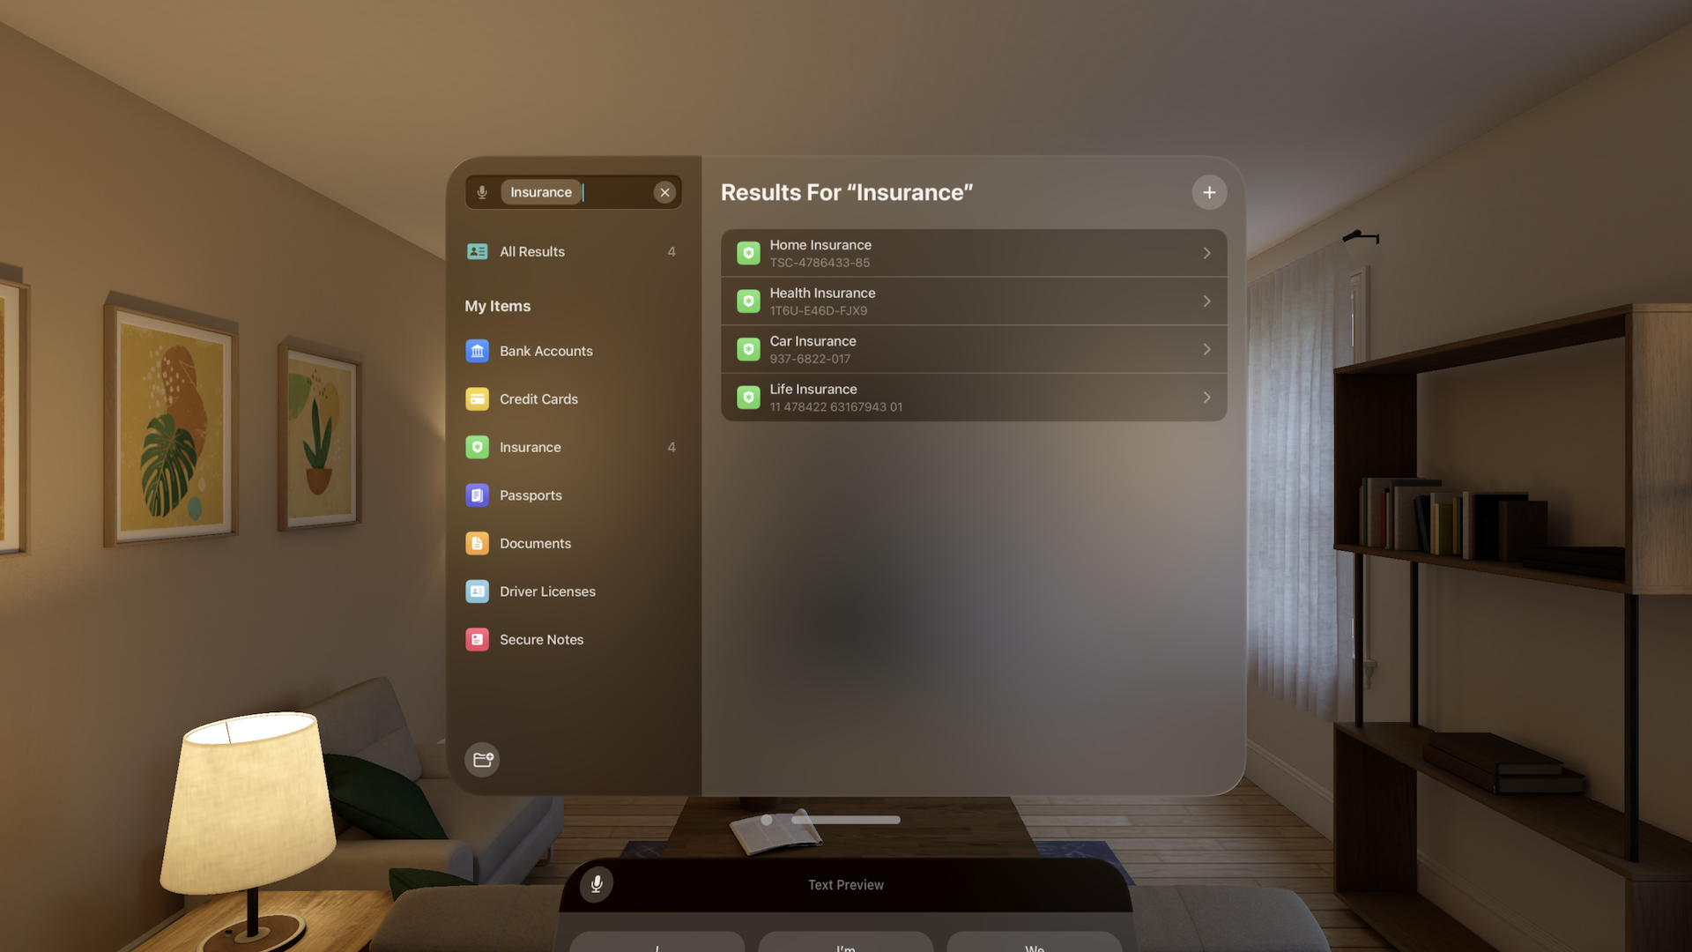Click My Items section header

(x=496, y=307)
